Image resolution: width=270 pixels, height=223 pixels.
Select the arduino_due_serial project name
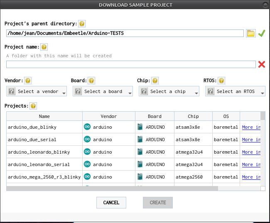[x=32, y=140]
